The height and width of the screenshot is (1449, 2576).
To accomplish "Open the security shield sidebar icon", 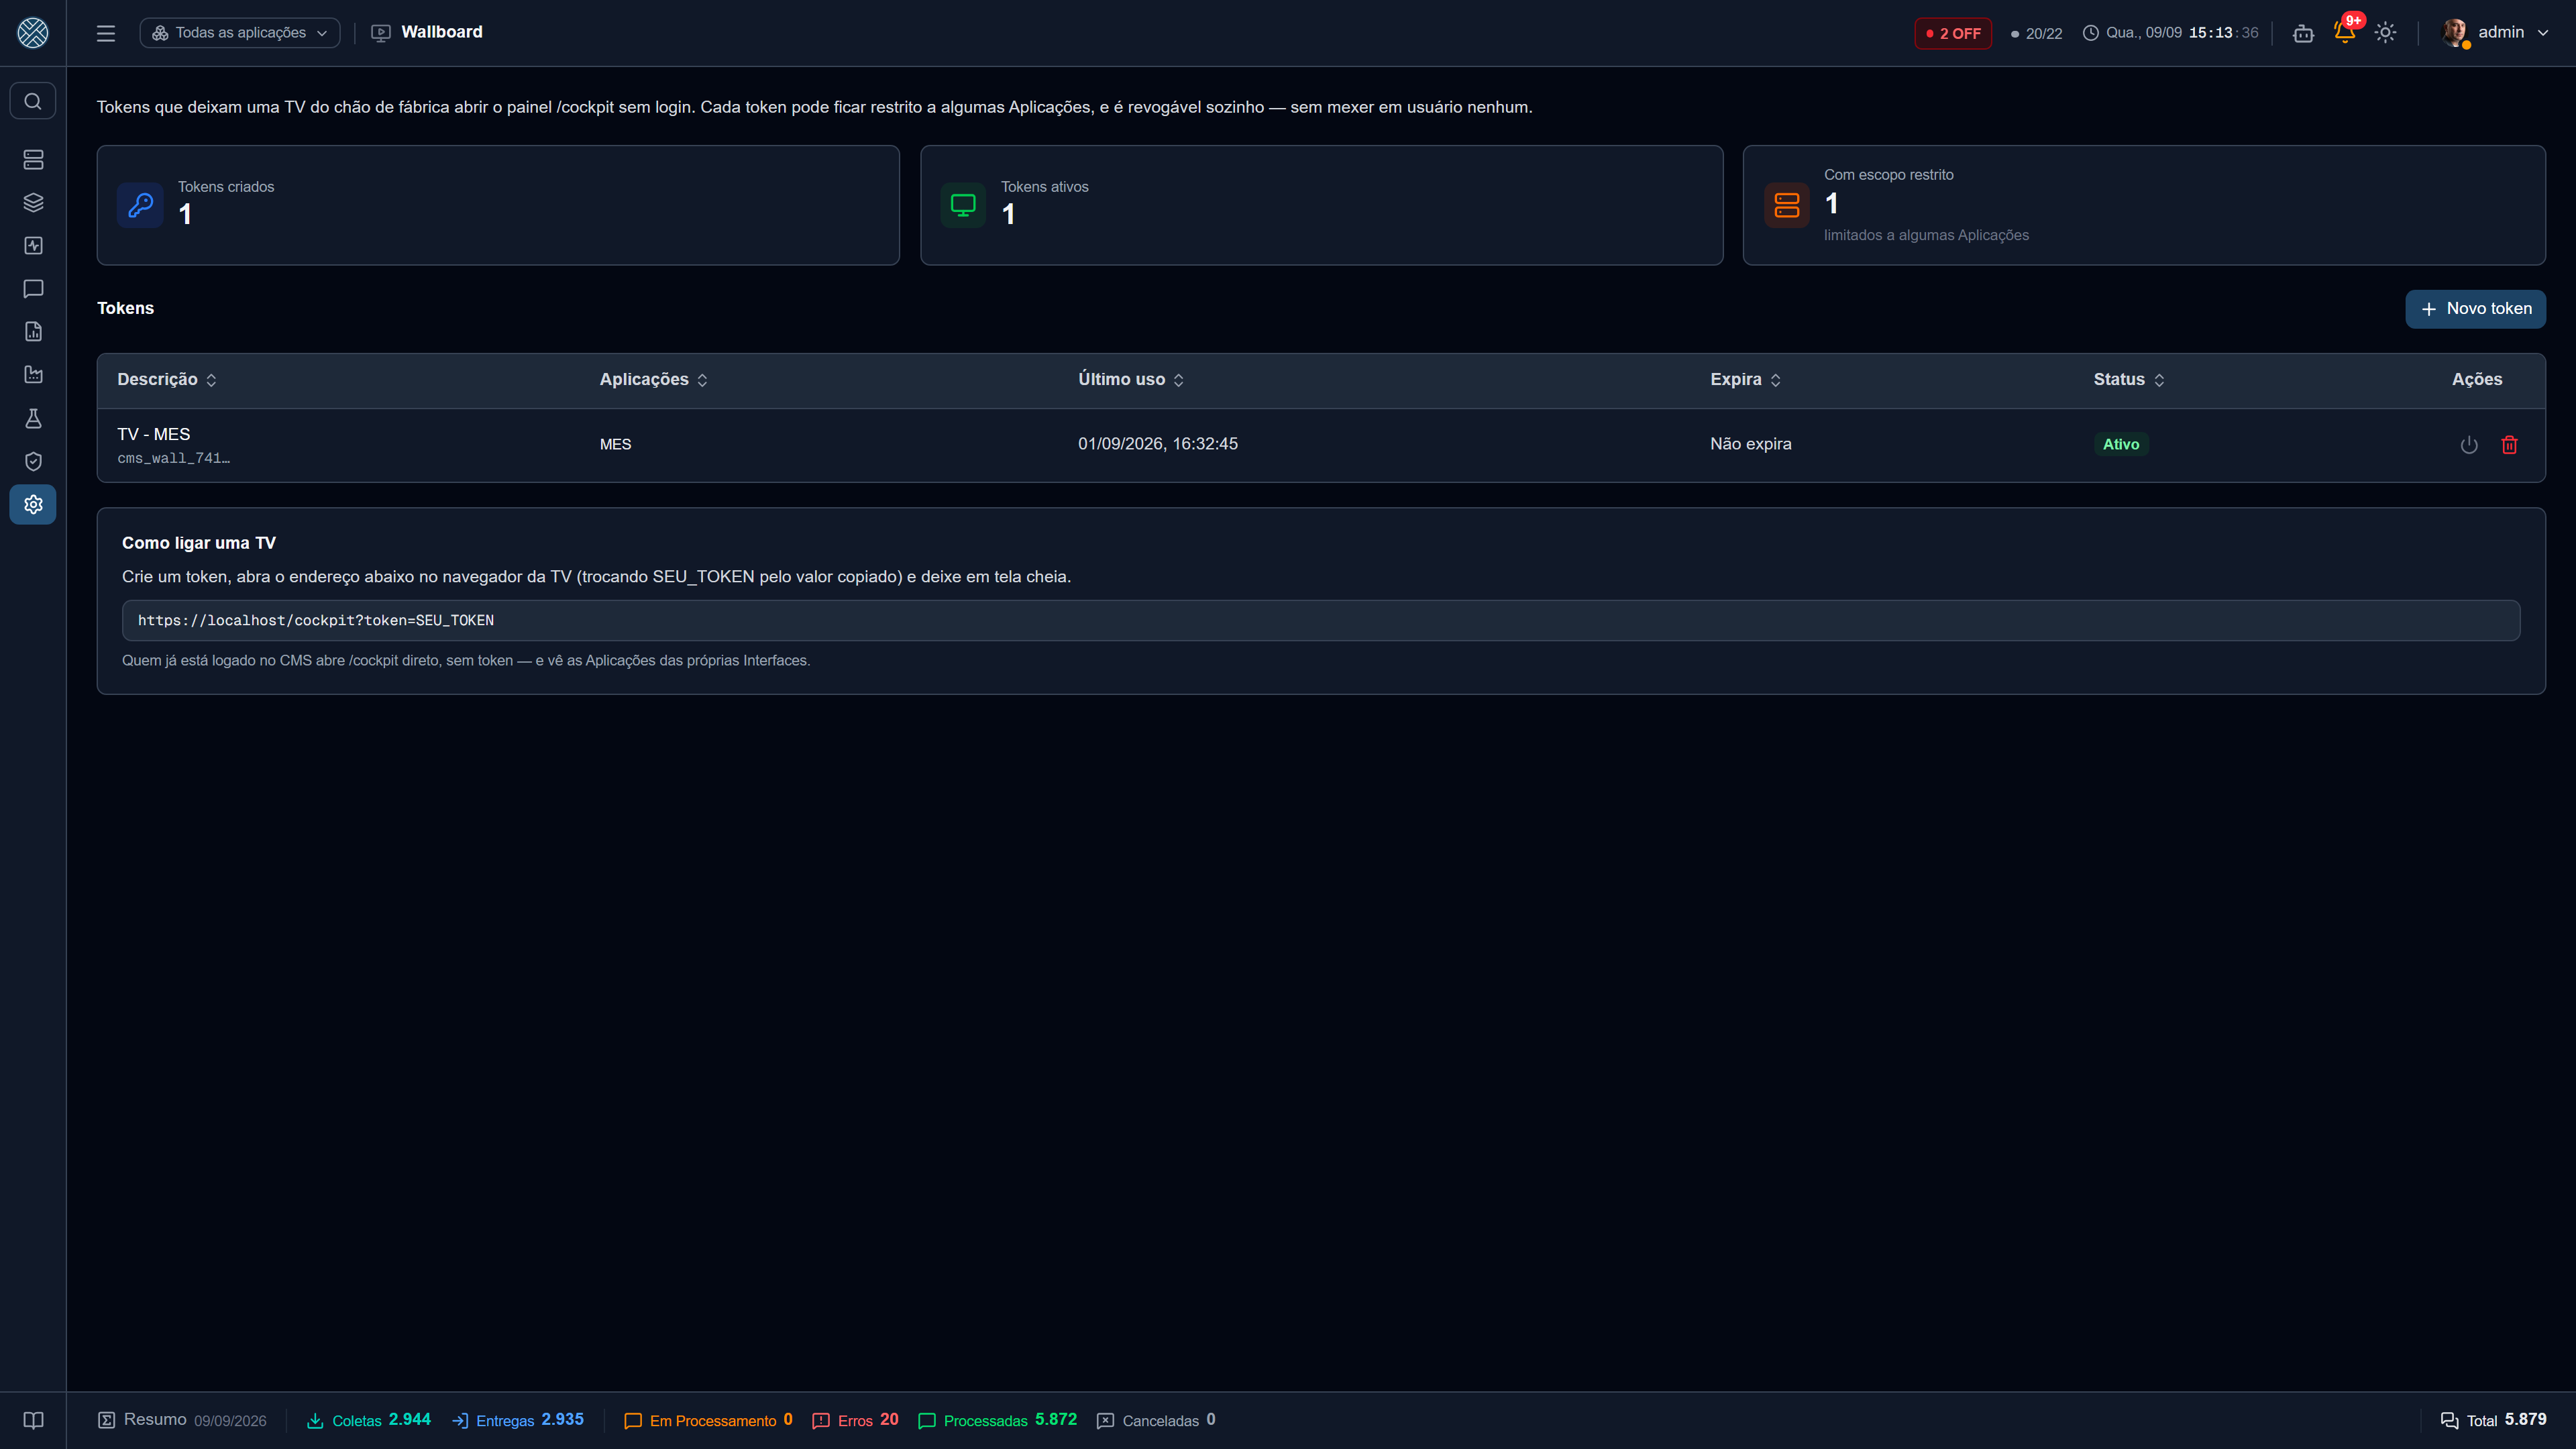I will pos(33,461).
